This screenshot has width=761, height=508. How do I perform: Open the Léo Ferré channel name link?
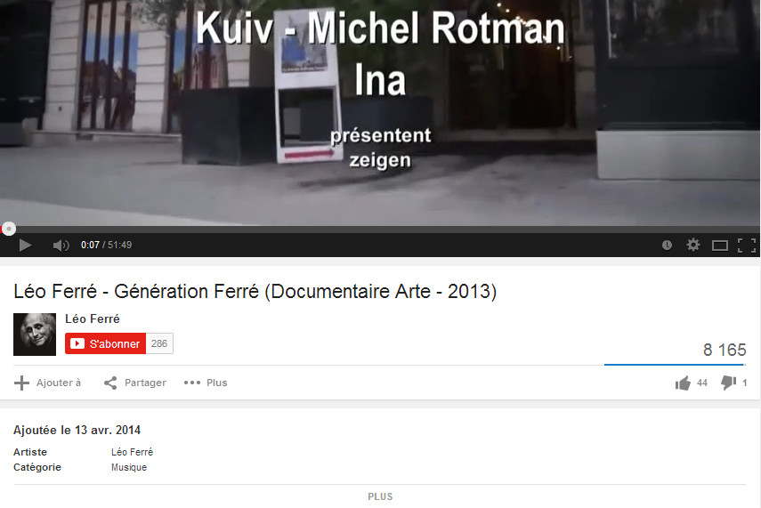point(93,319)
